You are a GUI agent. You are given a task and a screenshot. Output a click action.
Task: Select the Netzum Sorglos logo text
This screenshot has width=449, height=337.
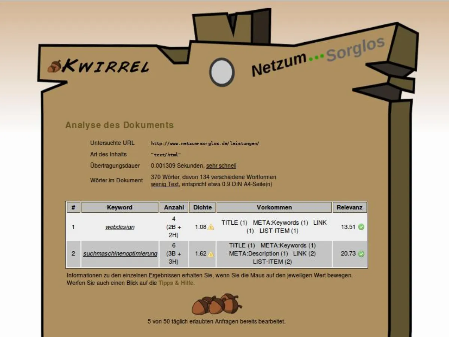point(318,58)
